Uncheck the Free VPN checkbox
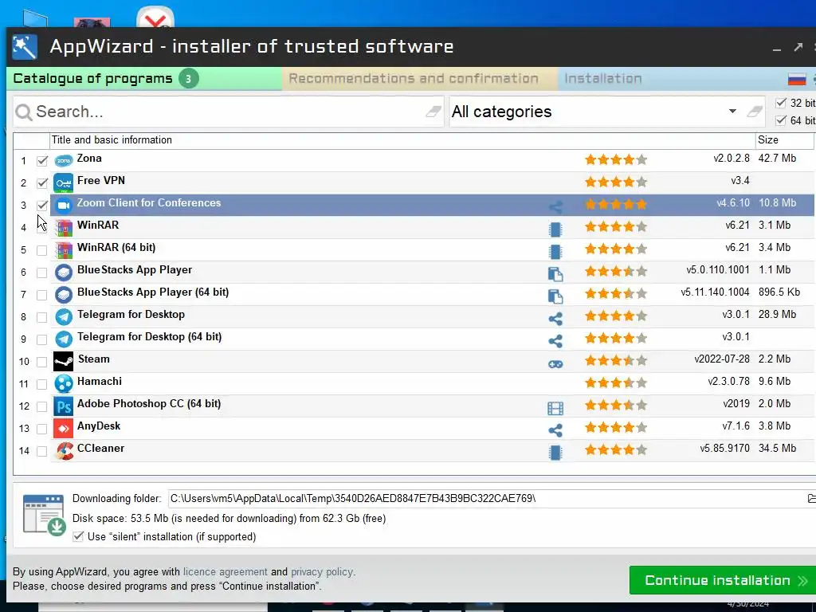Viewport: 816px width, 612px height. [42, 183]
